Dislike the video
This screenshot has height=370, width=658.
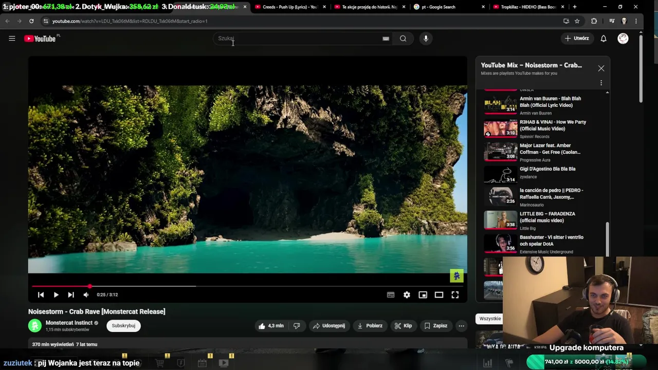[297, 326]
